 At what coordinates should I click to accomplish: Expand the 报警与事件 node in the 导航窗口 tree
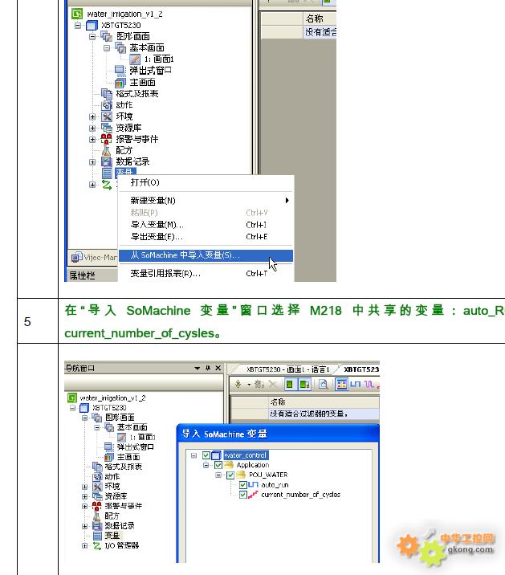pos(85,506)
